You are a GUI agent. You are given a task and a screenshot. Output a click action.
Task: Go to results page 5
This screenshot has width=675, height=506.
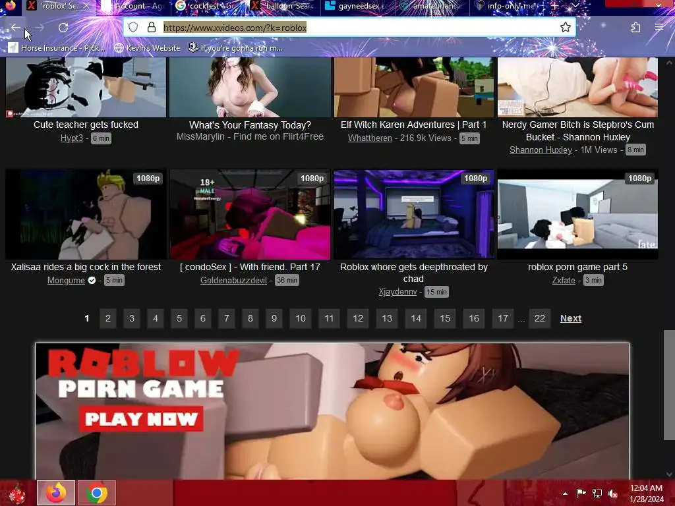click(179, 318)
